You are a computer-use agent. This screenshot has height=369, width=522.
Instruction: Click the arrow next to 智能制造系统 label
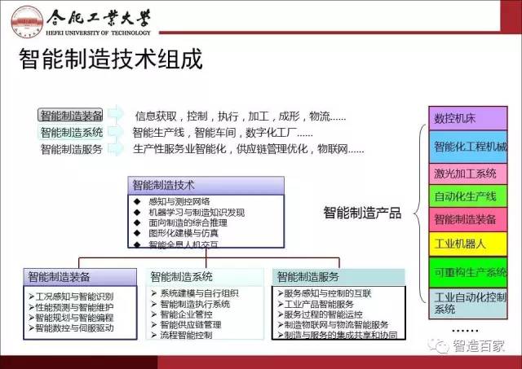[x=117, y=132]
